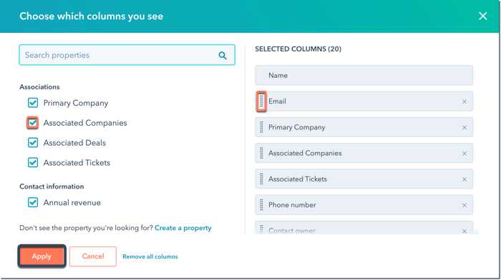This screenshot has height=280, width=501.
Task: Remove the Contact owner column
Action: click(x=464, y=231)
